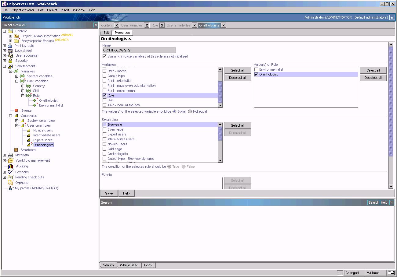Screen dimensions: 397x277
Task: Click the Pending check outs icon
Action: pyautogui.click(x=10, y=177)
